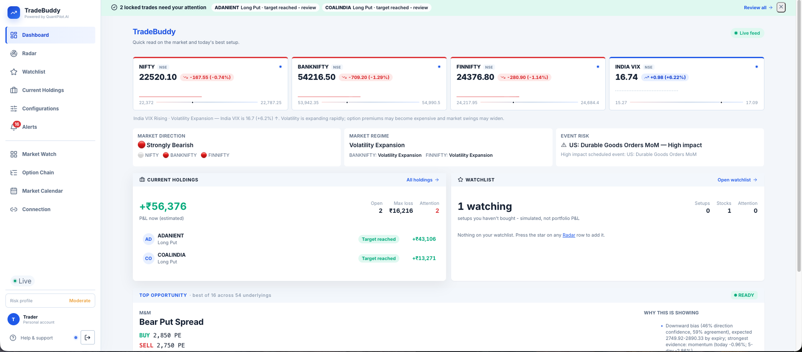802x352 pixels.
Task: Click the Live feed indicator
Action: pyautogui.click(x=747, y=33)
